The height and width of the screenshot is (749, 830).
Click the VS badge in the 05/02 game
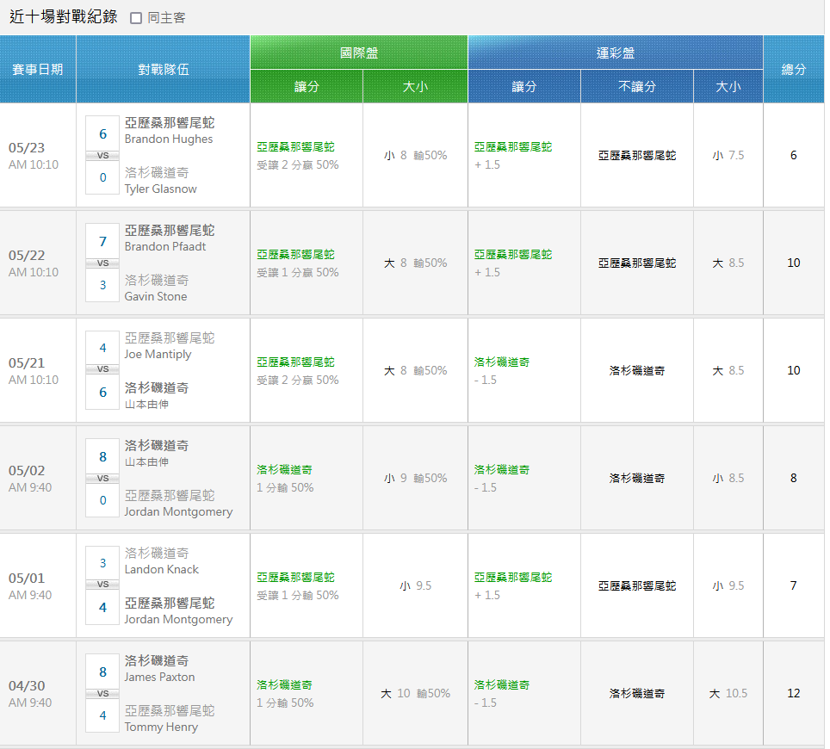coord(102,479)
